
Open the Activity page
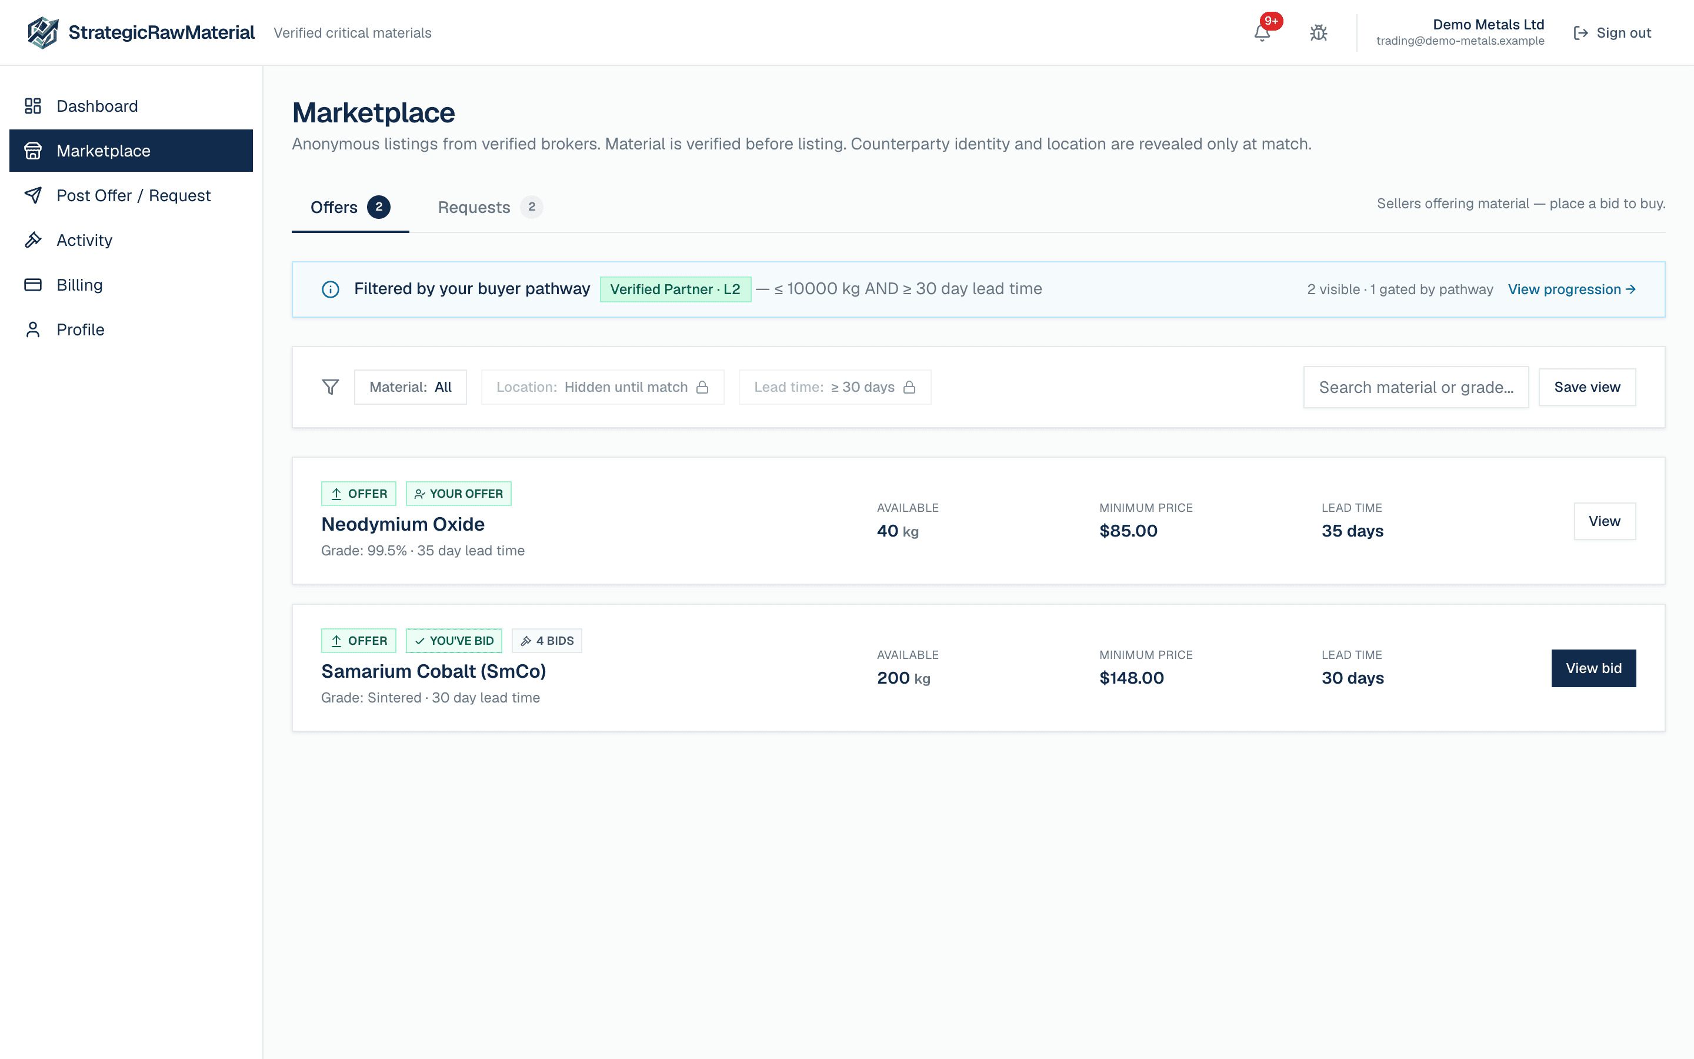coord(131,240)
